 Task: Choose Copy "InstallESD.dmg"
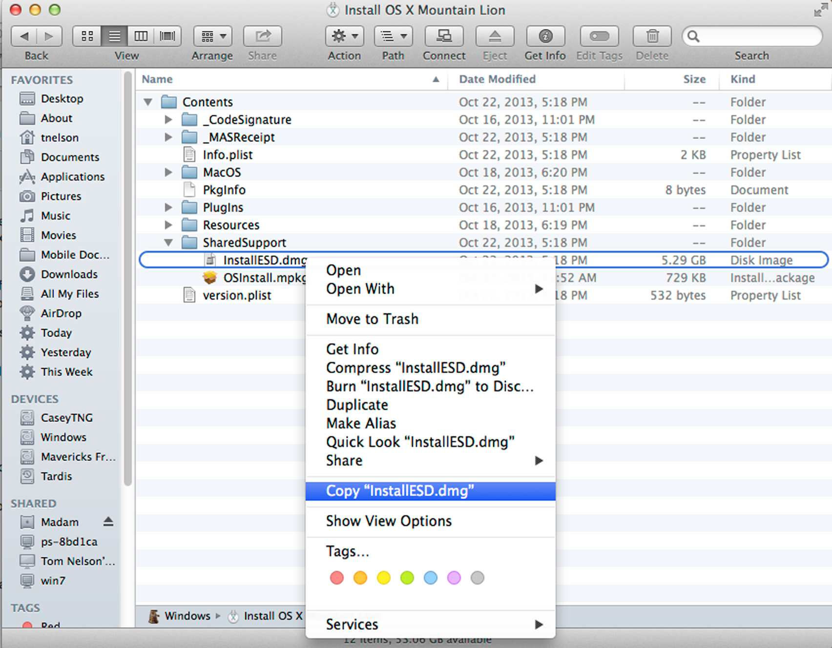431,491
